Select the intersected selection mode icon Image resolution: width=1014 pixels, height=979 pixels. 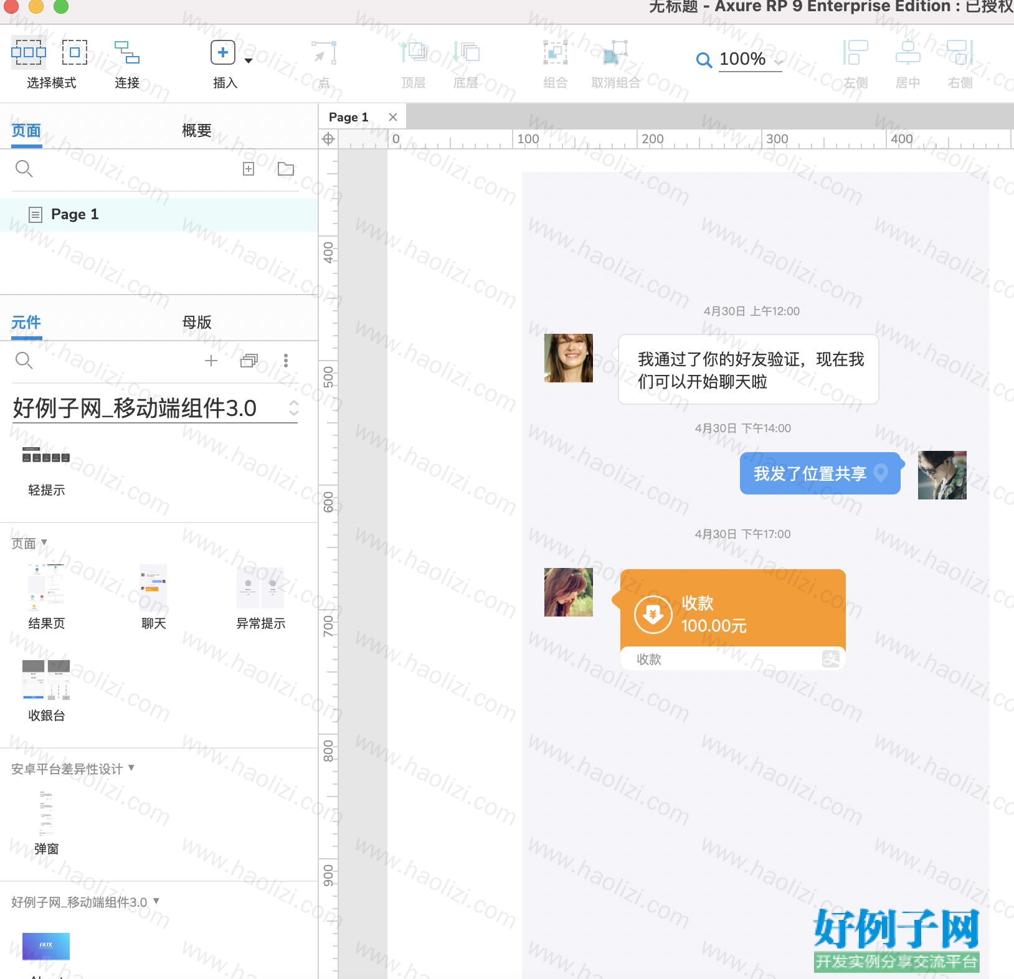[x=29, y=52]
